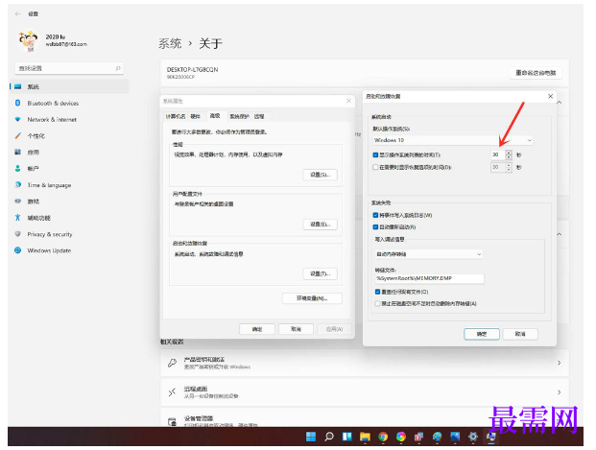Open the automatic memory dump type dropdown

click(429, 254)
